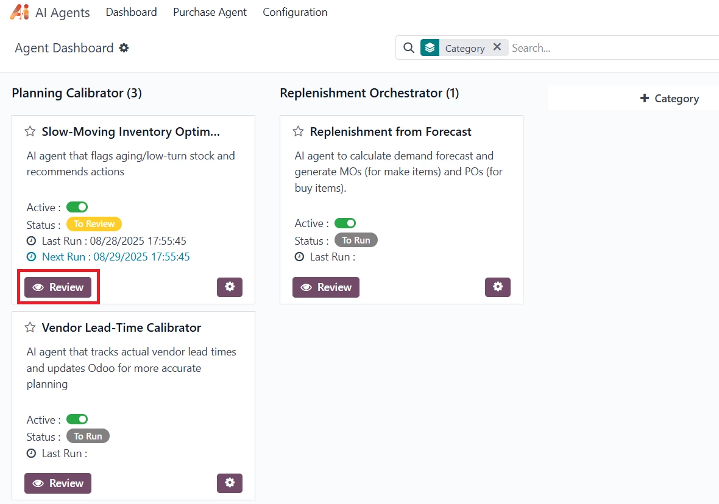
Task: Click the AI Agents app logo
Action: coord(19,12)
